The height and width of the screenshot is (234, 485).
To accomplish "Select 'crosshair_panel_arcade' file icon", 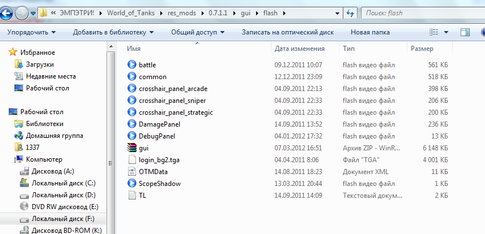I will [x=132, y=88].
